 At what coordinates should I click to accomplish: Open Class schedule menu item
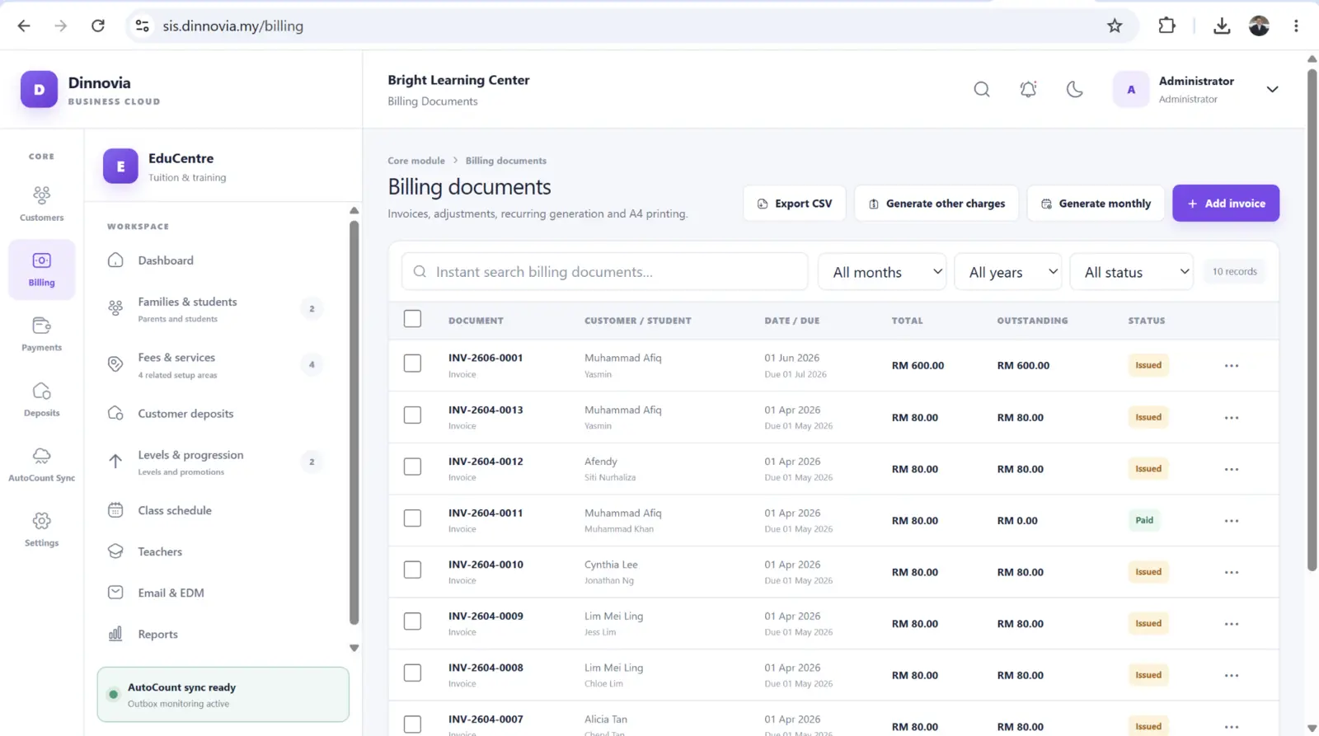coord(215,510)
